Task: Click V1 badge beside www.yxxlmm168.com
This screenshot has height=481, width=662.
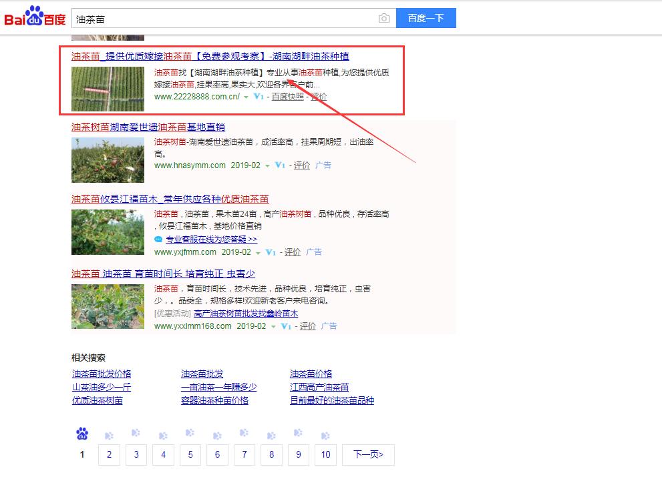Action: point(286,326)
